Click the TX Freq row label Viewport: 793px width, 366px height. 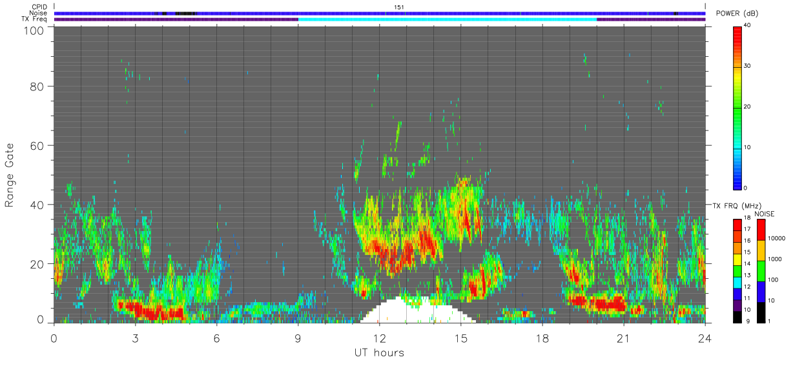pyautogui.click(x=35, y=19)
